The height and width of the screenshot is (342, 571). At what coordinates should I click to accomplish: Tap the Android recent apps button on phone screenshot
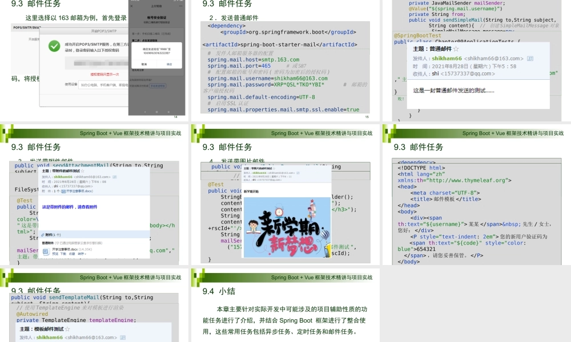(x=168, y=112)
